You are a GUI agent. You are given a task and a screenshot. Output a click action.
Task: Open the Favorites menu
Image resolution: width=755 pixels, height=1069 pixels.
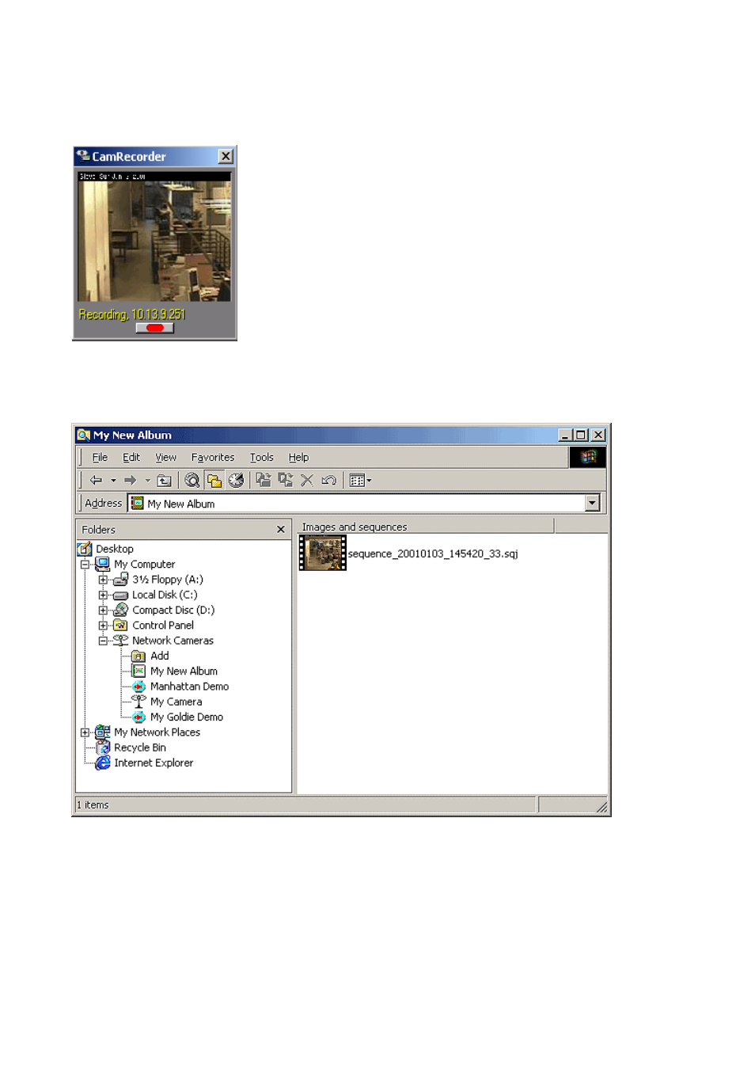[213, 458]
